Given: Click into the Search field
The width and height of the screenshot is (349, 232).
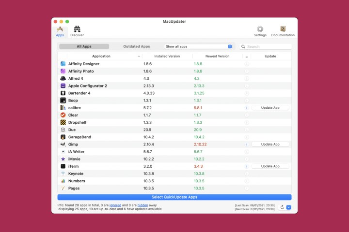Looking at the screenshot, I should tap(268, 46).
